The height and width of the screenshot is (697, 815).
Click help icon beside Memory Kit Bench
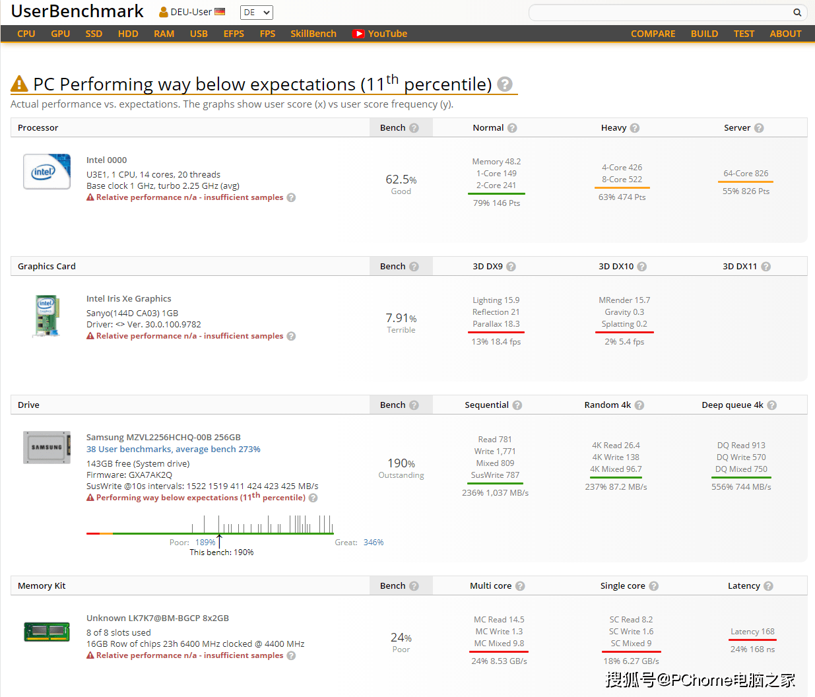(414, 586)
